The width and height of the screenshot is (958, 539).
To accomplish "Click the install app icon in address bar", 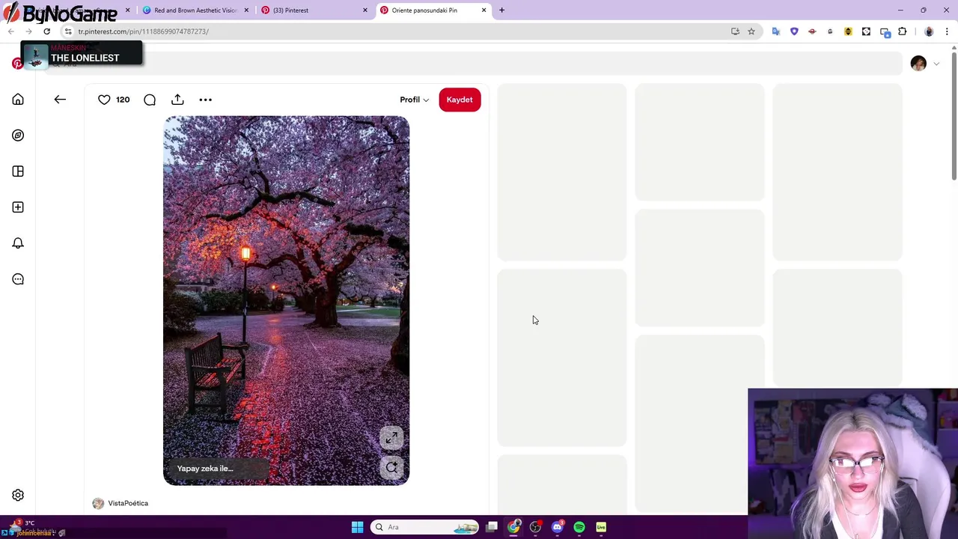I will [x=735, y=31].
